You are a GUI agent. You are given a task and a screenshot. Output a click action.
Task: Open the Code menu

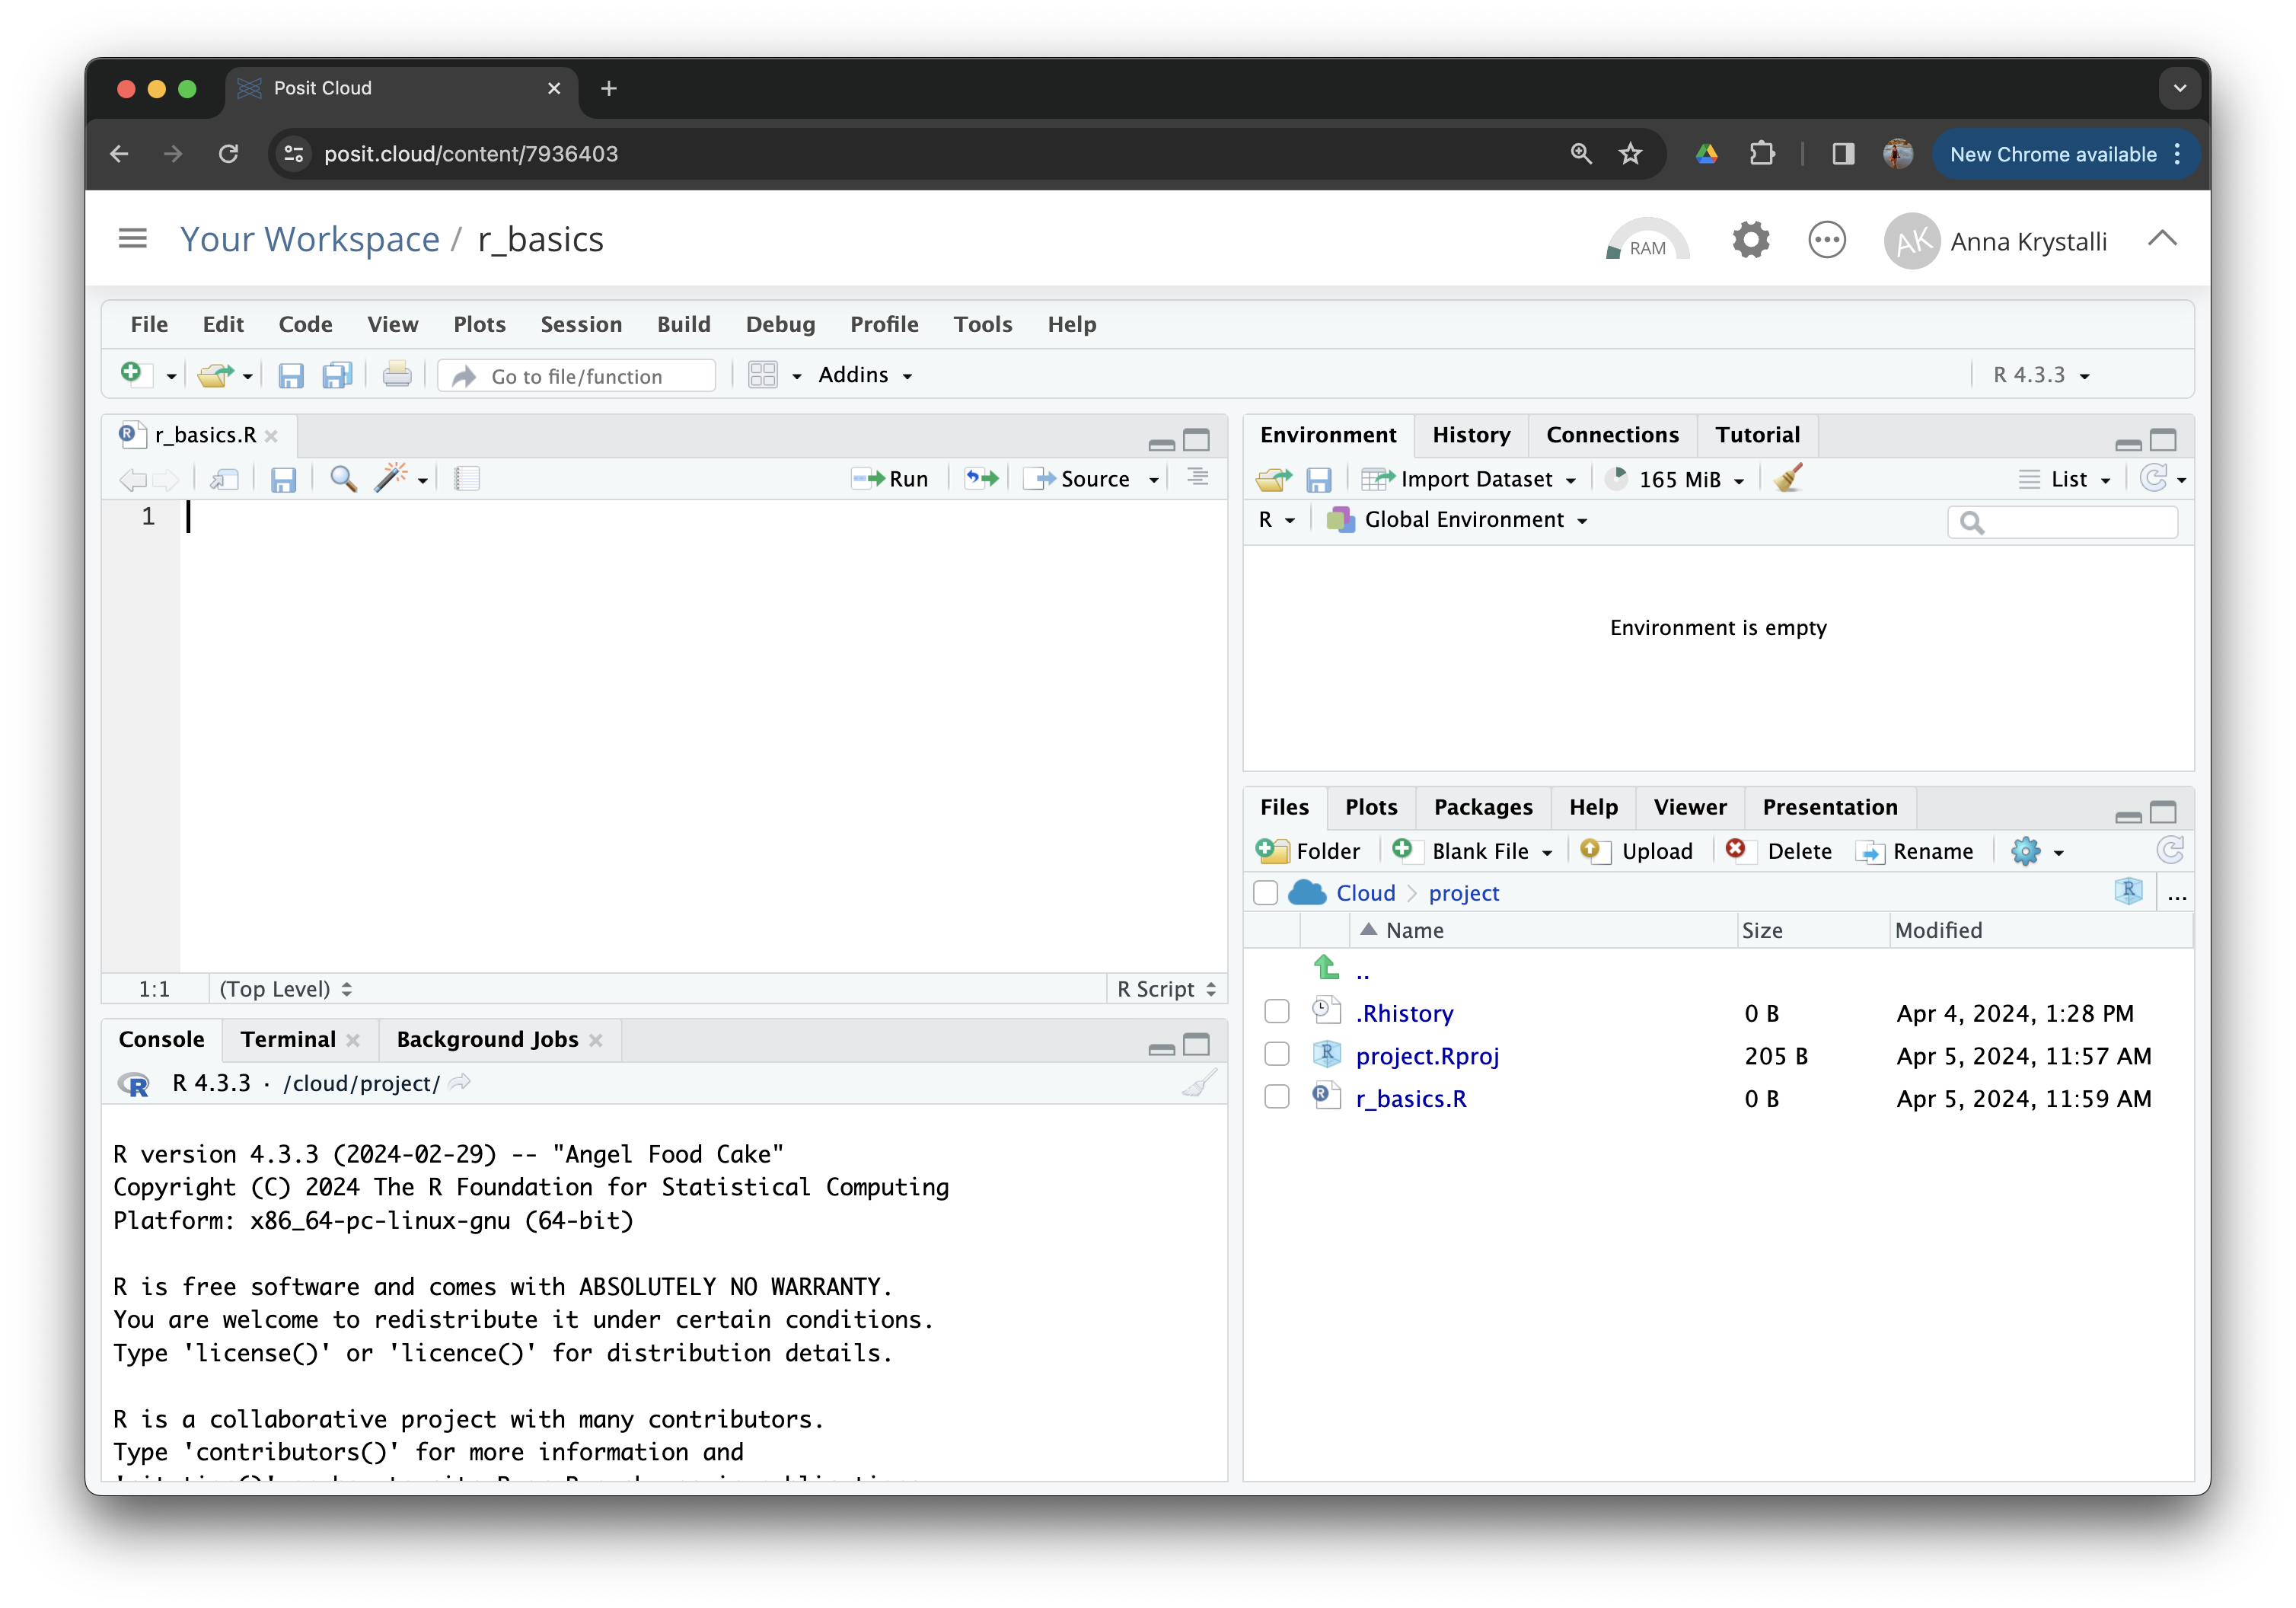point(305,324)
